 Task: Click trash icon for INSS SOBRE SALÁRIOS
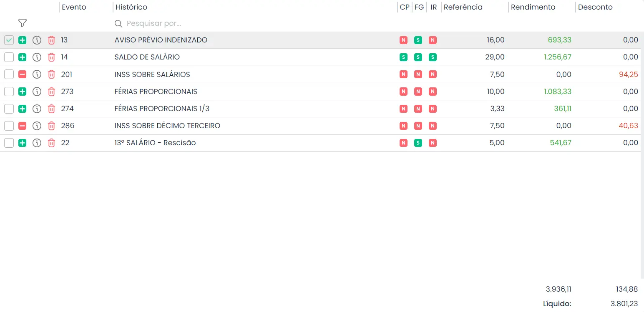click(x=51, y=74)
